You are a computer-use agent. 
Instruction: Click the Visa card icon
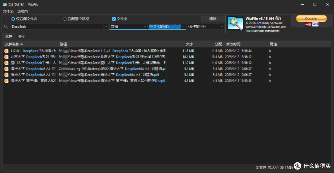(315, 24)
